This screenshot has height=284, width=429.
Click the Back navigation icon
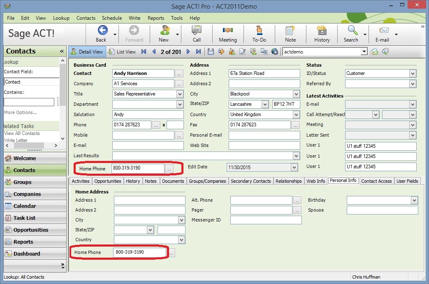pyautogui.click(x=102, y=30)
